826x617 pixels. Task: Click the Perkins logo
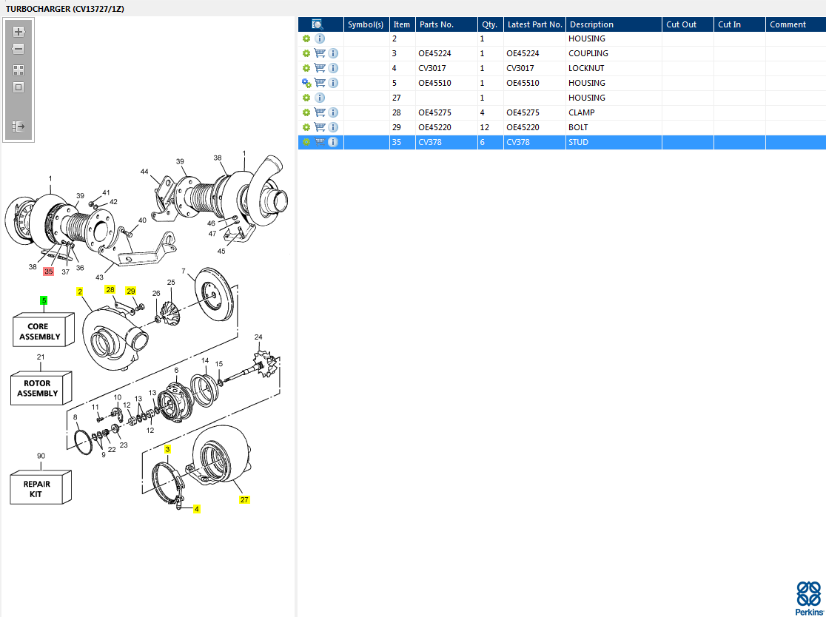[x=808, y=598]
